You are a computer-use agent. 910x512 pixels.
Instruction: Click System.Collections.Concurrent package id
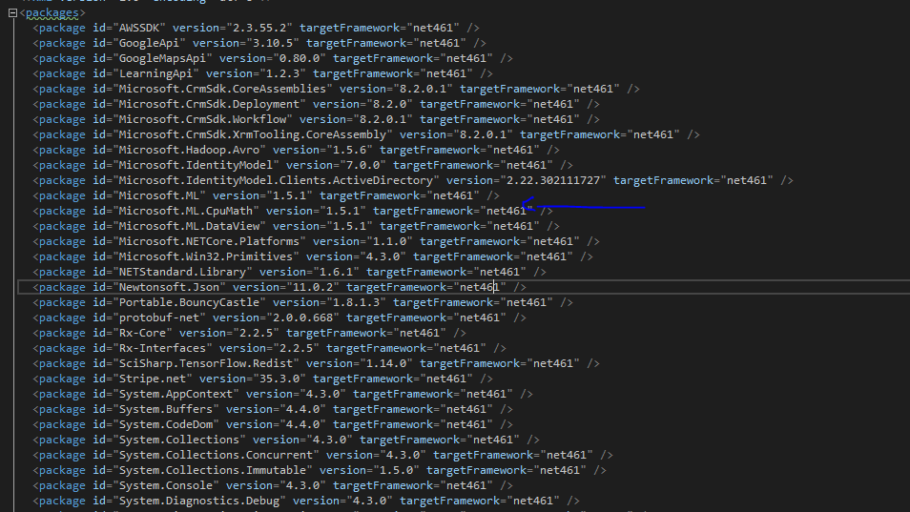click(216, 455)
